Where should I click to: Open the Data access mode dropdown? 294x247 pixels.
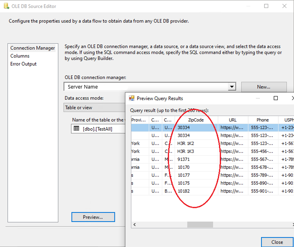[95, 107]
